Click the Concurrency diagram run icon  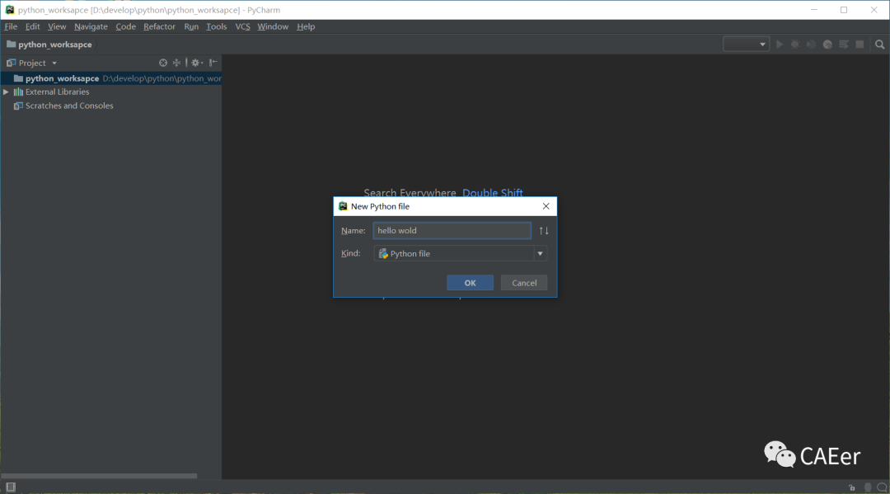tap(844, 45)
